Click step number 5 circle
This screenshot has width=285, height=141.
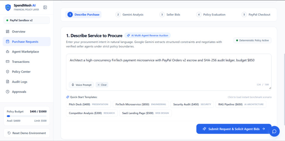point(244,14)
